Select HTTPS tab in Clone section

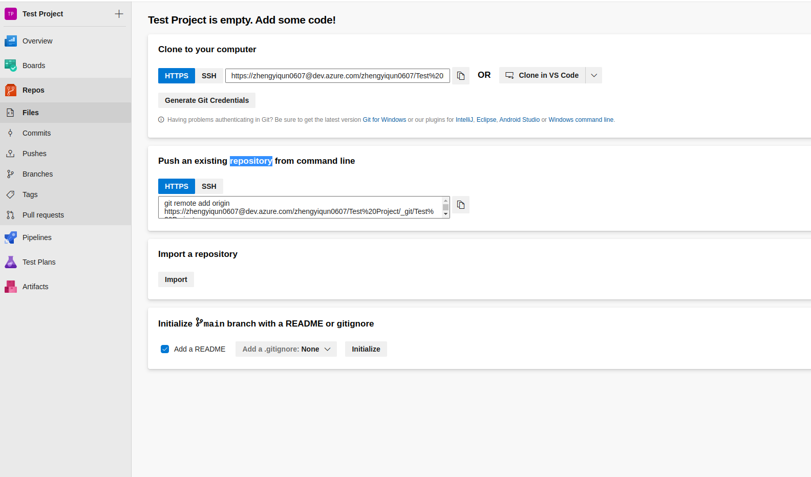(x=177, y=76)
